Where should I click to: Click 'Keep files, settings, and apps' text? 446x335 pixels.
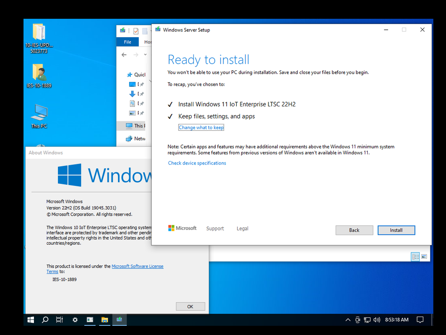[216, 116]
